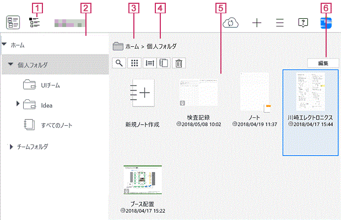Click the Idea folder icon
341x220 pixels.
tap(29, 104)
